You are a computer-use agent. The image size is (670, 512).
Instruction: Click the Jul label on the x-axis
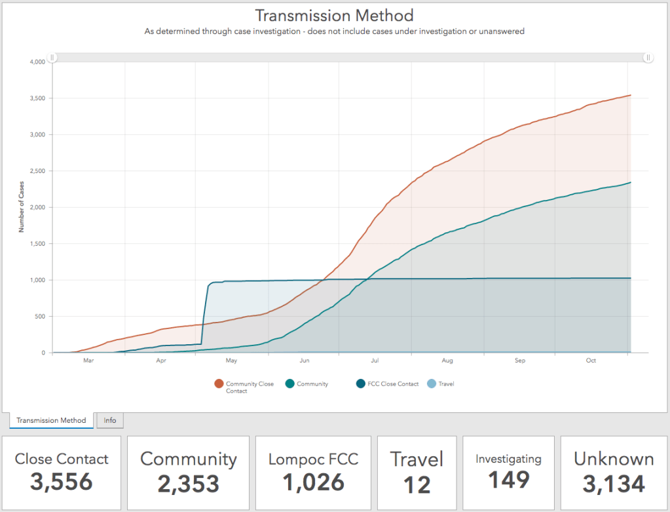[x=375, y=361]
